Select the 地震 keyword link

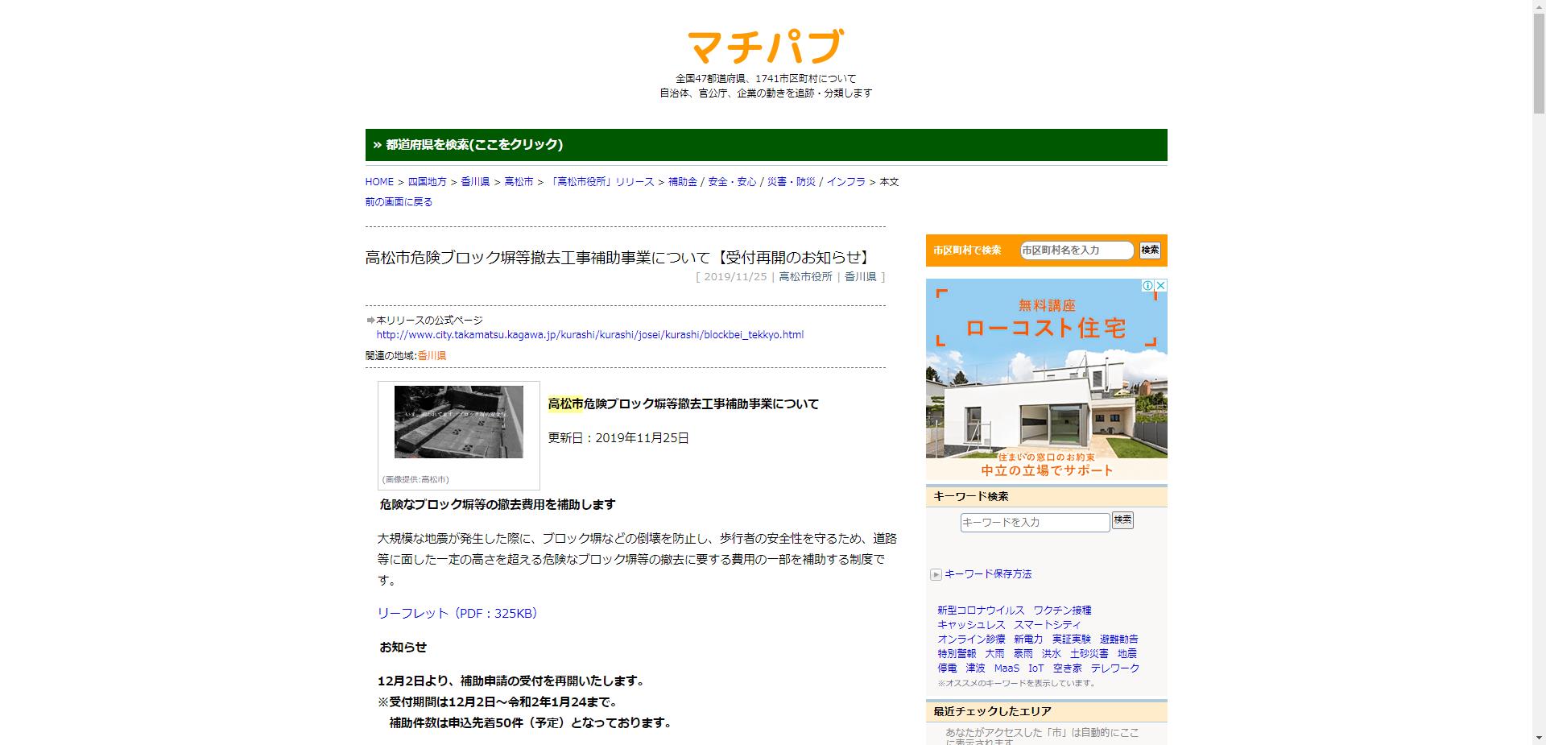pos(1127,653)
